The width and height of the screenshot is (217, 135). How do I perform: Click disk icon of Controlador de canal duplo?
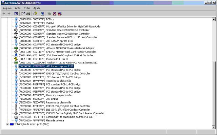pos(16,117)
